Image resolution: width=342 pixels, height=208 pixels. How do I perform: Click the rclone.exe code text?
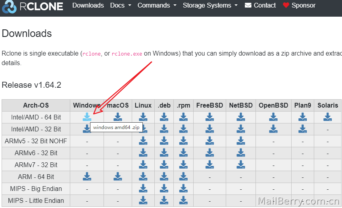[x=127, y=54]
